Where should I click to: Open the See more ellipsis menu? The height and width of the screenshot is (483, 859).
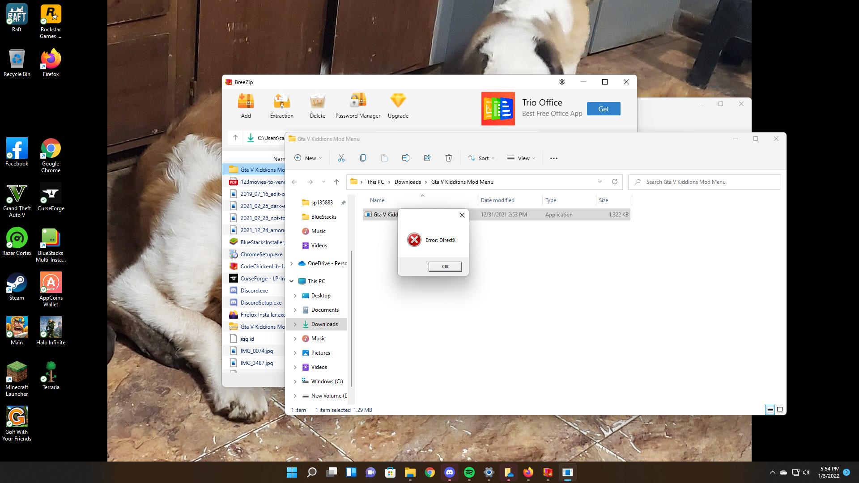point(554,158)
